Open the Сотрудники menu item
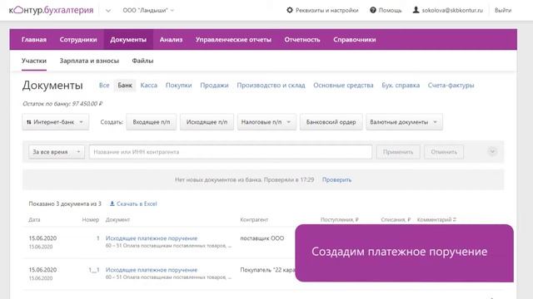The height and width of the screenshot is (299, 533). [x=78, y=40]
